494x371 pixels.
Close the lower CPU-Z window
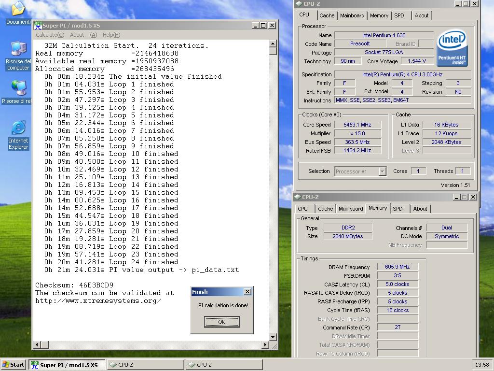click(473, 197)
